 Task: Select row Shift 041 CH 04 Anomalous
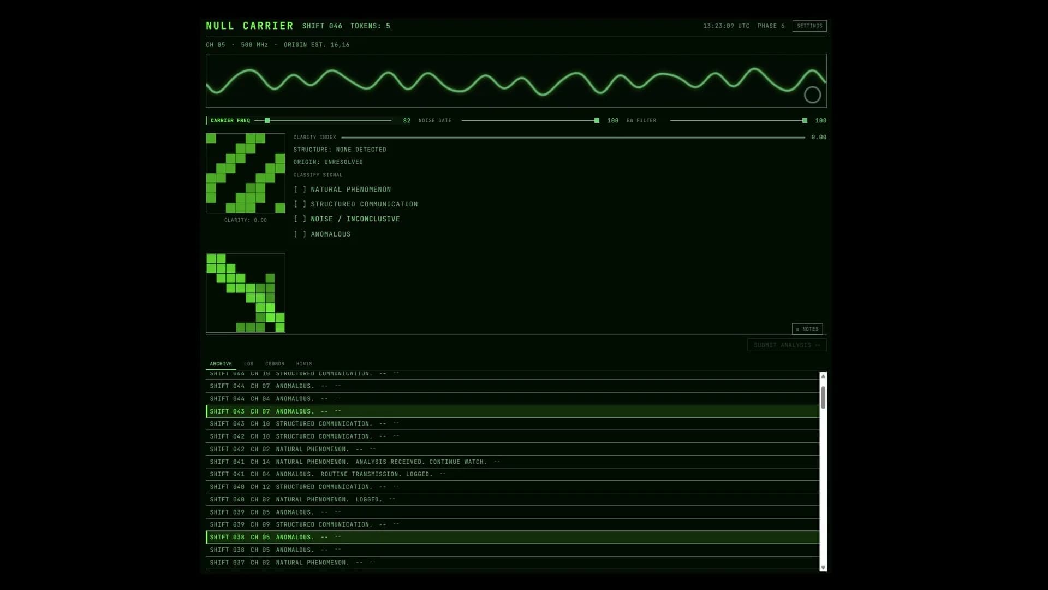(513, 474)
